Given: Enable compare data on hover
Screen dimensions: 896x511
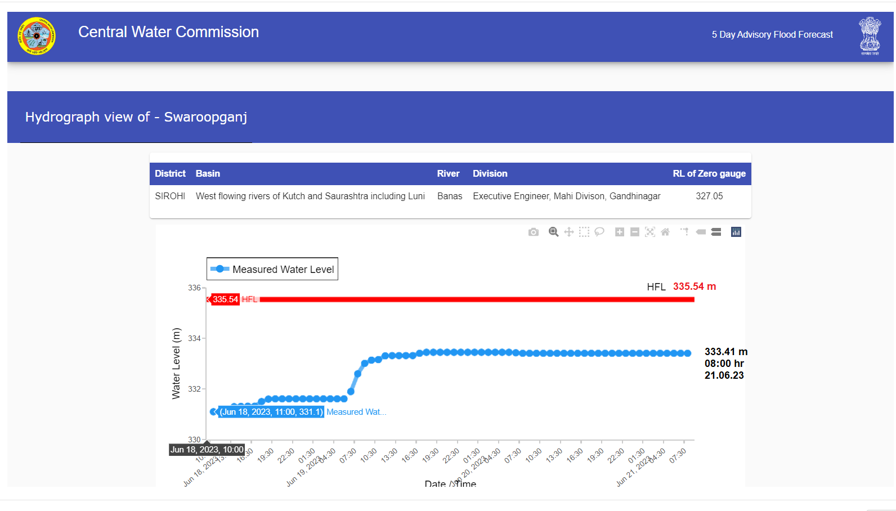Looking at the screenshot, I should coord(716,232).
